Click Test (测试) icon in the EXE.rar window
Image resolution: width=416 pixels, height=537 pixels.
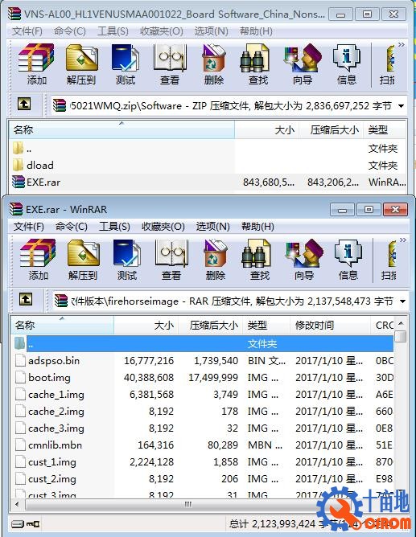tap(127, 259)
